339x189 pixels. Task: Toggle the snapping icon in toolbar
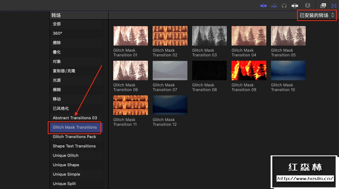coord(263,6)
